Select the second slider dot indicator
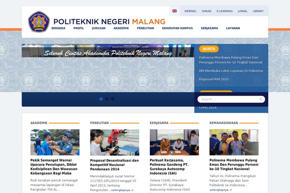 pos(107,99)
